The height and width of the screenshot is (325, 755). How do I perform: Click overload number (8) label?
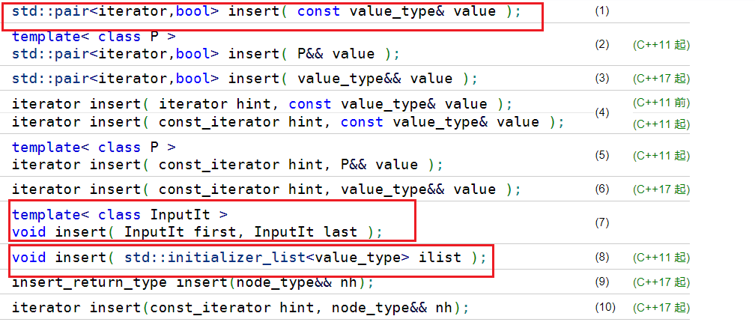pos(602,258)
